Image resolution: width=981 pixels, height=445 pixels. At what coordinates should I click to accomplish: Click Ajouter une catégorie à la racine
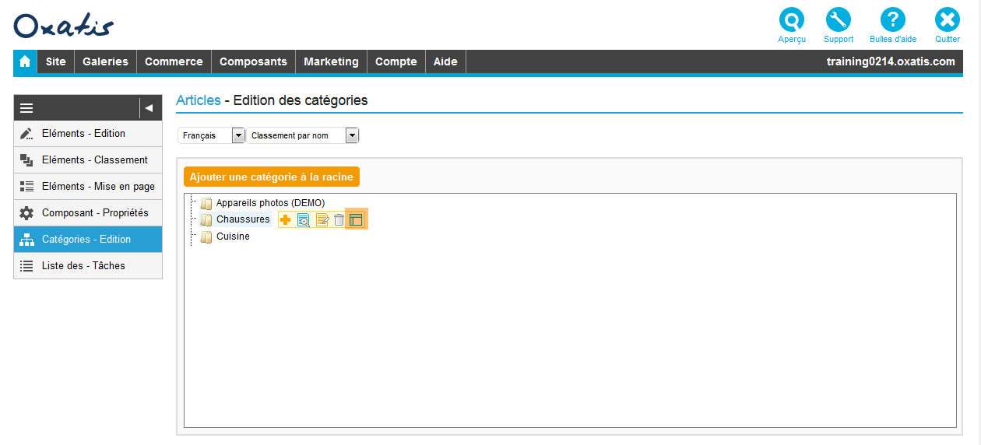pyautogui.click(x=272, y=177)
